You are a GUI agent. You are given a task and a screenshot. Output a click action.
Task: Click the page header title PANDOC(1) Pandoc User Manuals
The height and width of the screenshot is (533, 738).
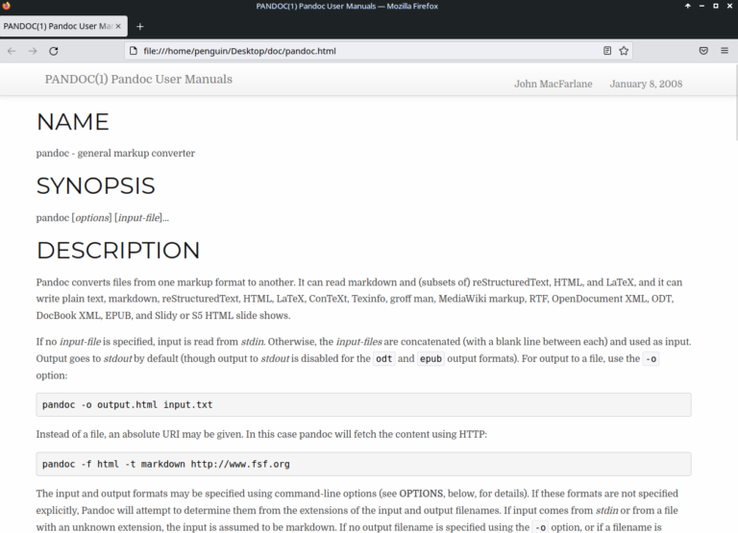click(138, 79)
